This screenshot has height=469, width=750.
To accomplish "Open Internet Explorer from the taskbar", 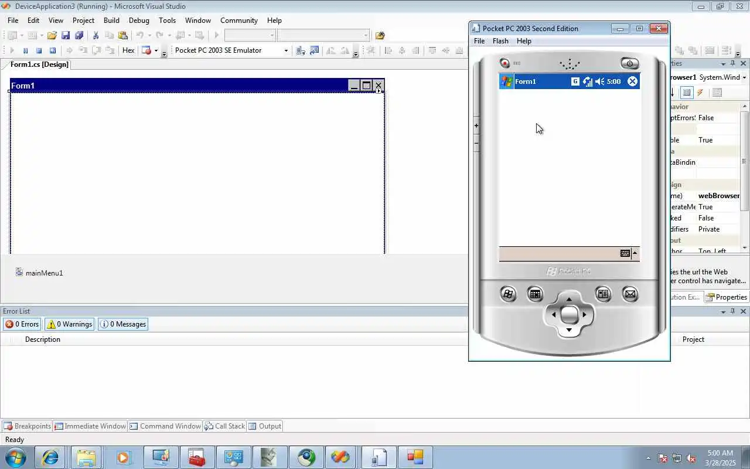I will pyautogui.click(x=50, y=457).
